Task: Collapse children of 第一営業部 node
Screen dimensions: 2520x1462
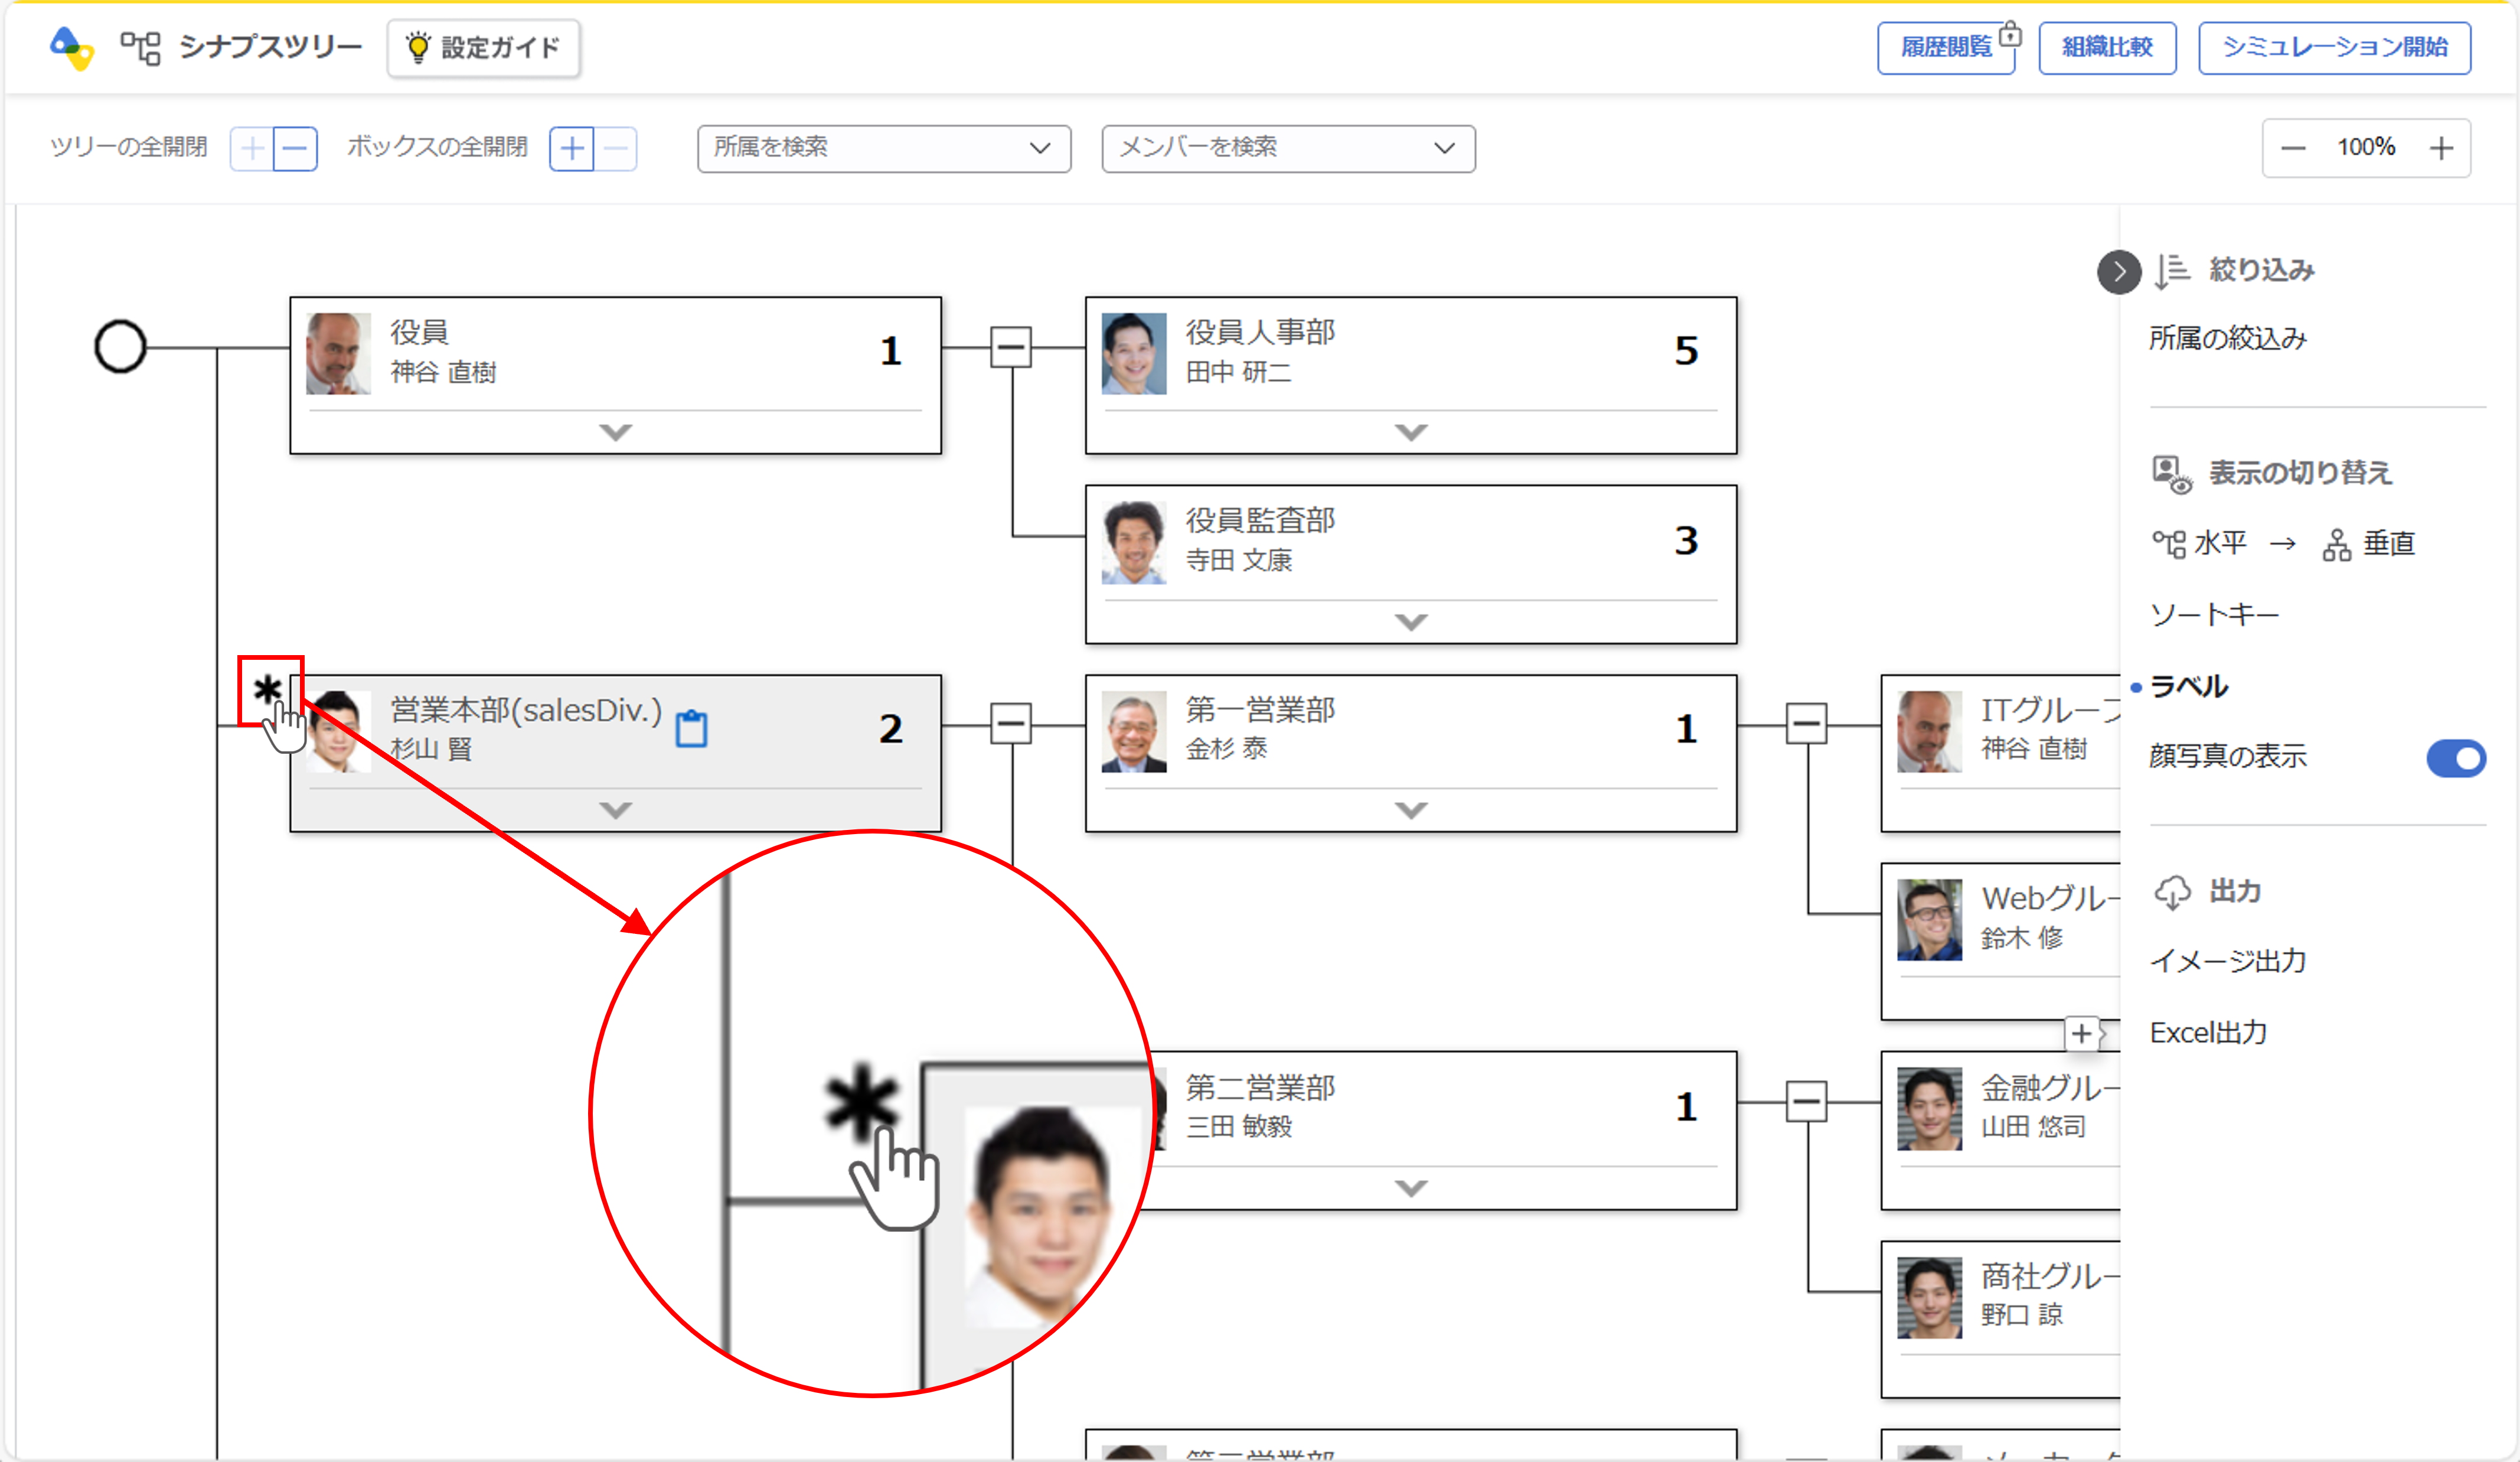Action: [1806, 724]
